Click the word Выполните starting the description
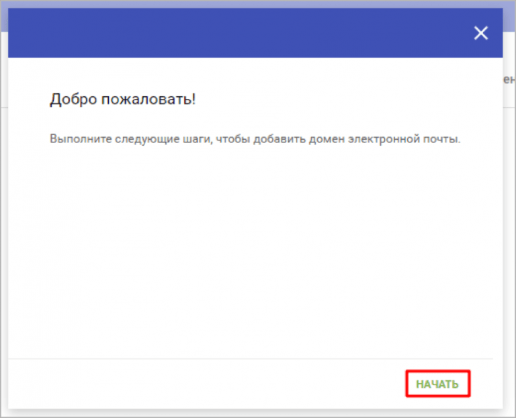Image resolution: width=516 pixels, height=418 pixels. click(x=81, y=139)
